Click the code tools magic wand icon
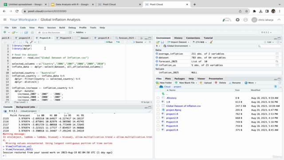284x160 pixels. point(32,42)
